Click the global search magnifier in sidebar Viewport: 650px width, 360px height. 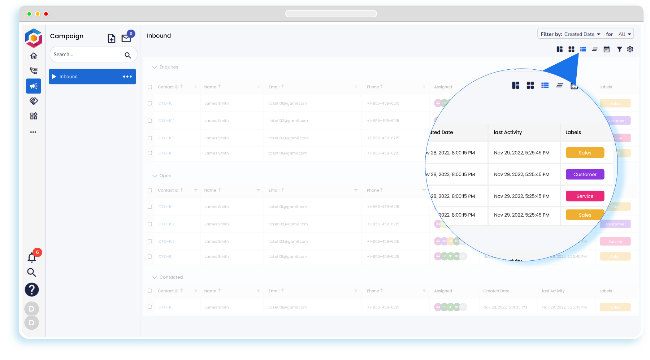tap(32, 272)
